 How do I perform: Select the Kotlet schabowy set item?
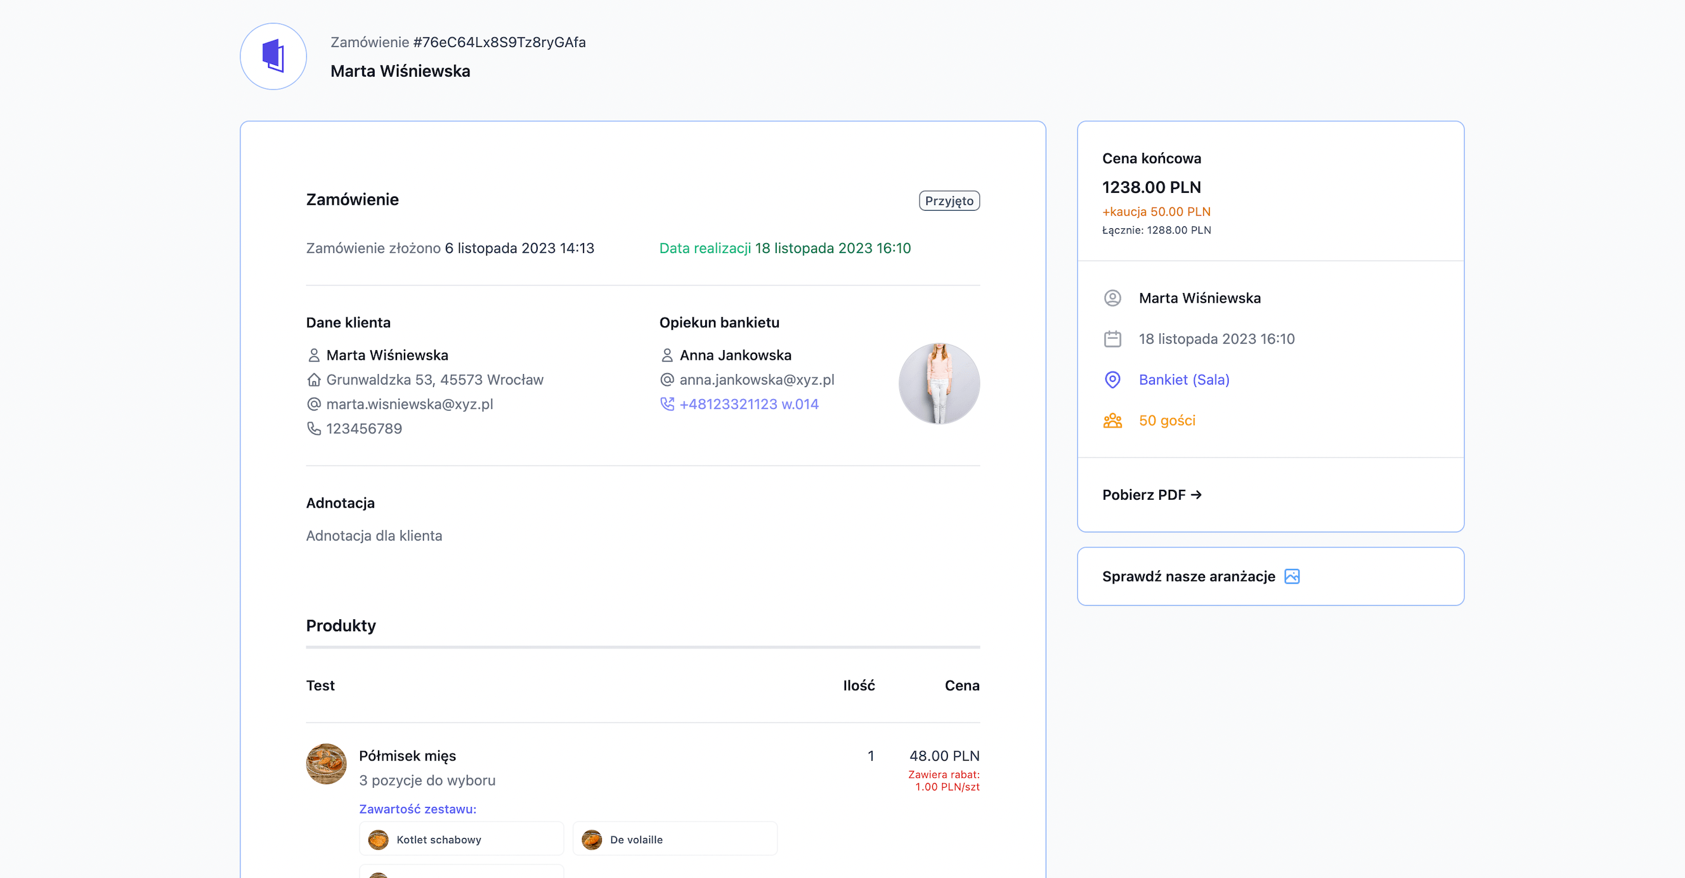point(461,839)
